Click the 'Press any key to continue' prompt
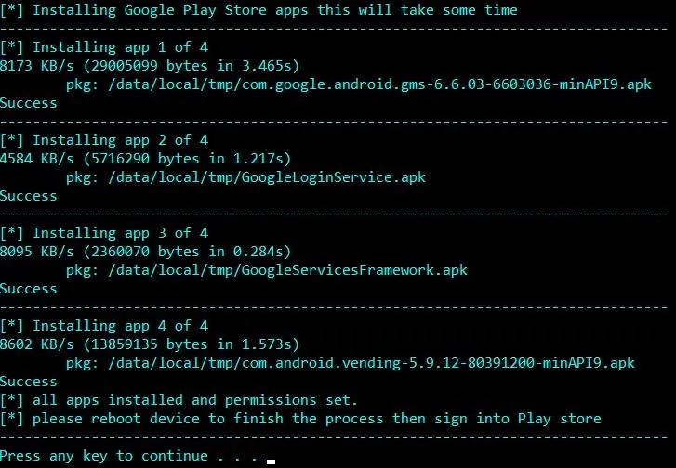 coord(129,456)
